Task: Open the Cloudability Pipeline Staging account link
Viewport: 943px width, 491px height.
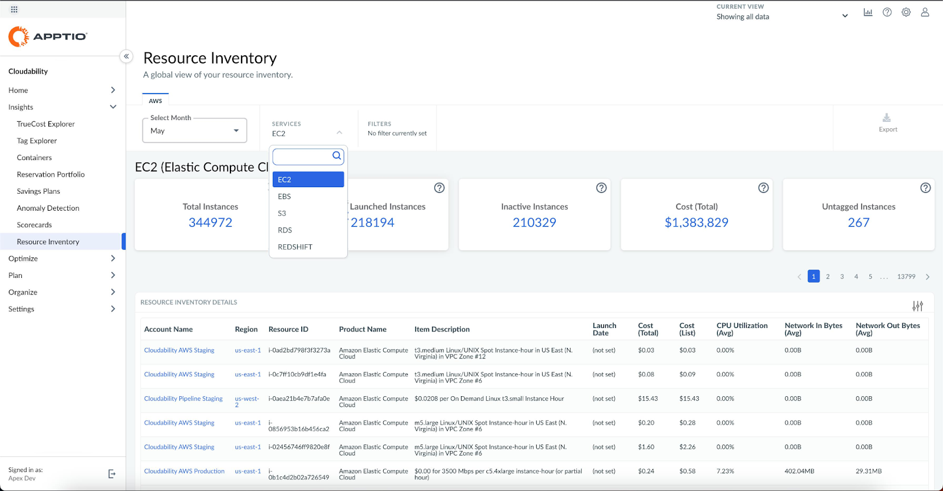Action: point(183,399)
